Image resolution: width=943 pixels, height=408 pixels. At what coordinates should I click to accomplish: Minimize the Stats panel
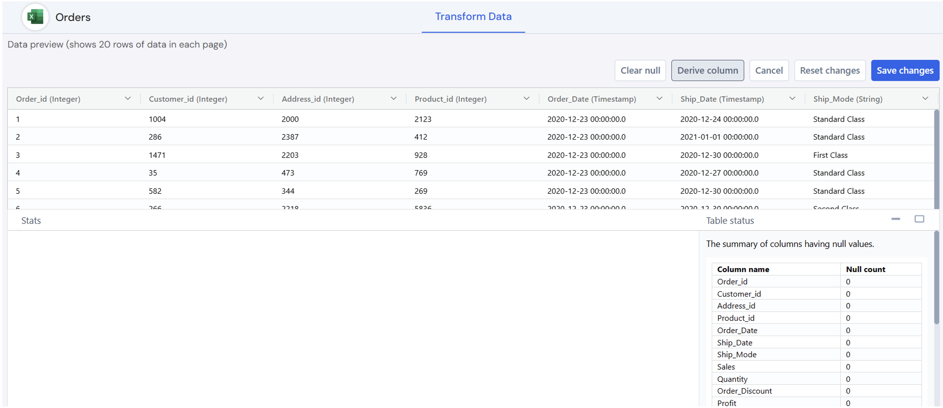click(895, 219)
